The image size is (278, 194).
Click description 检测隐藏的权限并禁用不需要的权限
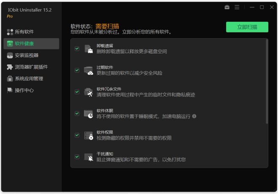point(134,138)
